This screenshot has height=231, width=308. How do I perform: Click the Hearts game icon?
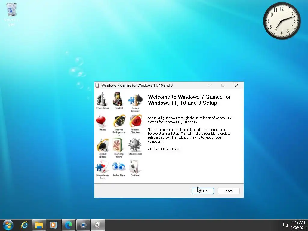tap(101, 121)
